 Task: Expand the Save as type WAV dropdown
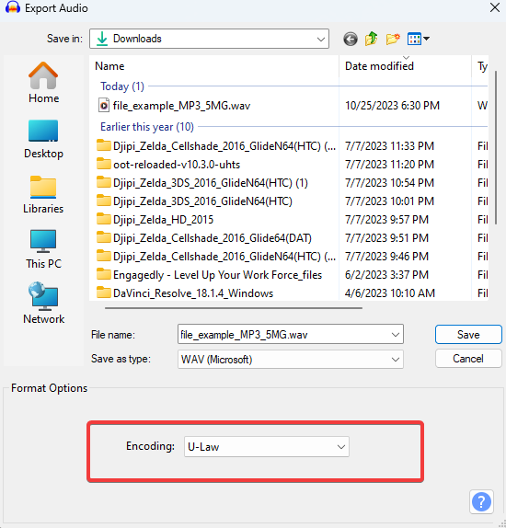point(291,360)
